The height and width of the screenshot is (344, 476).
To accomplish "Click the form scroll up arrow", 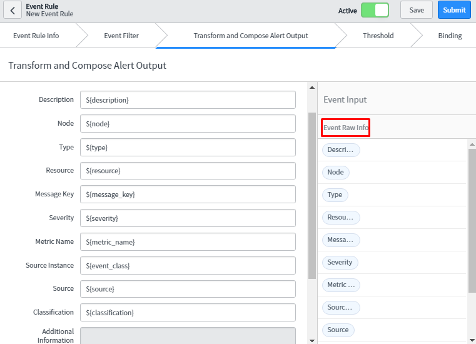I will (312, 88).
